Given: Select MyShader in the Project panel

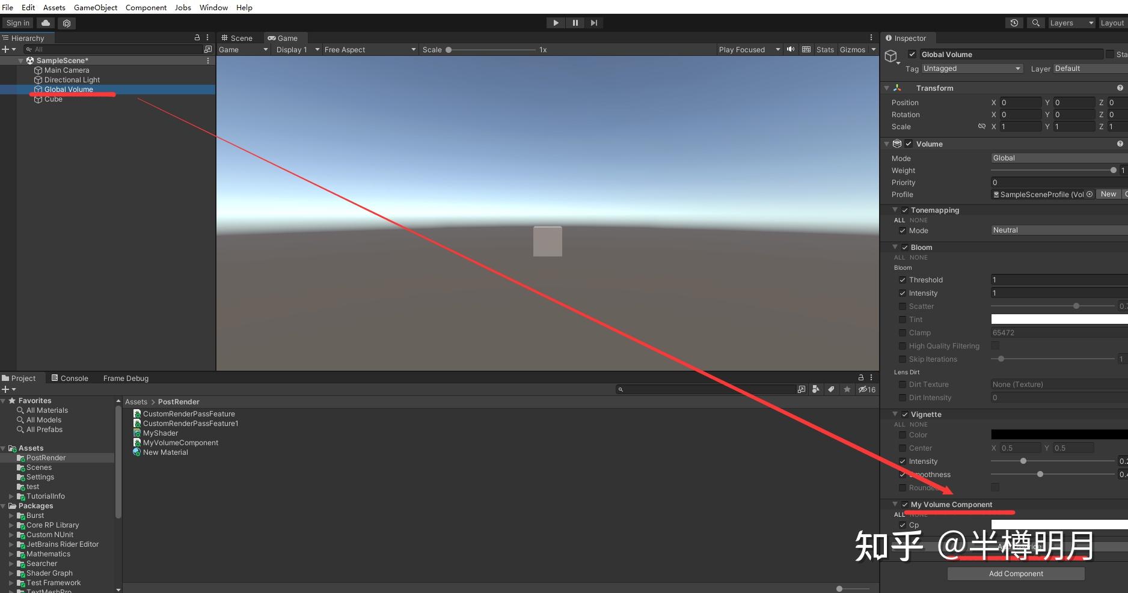Looking at the screenshot, I should point(161,433).
